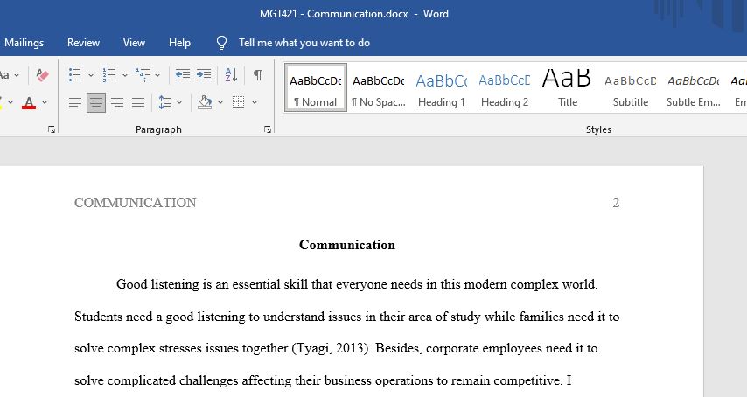Click the words 'Good listening' in first line

pos(157,284)
